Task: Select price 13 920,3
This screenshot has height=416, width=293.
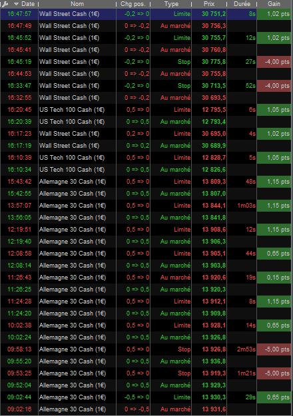Action: [214, 290]
